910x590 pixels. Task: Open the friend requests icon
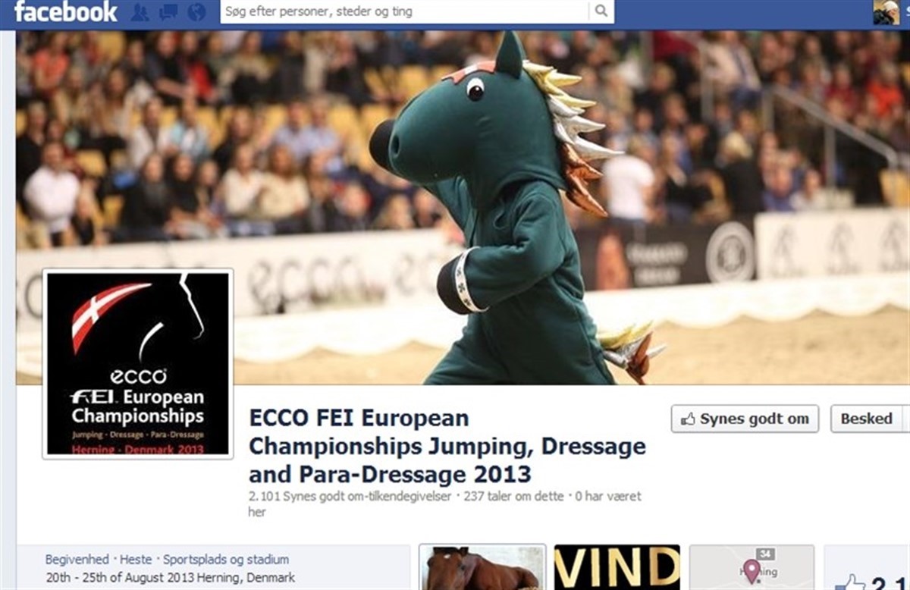[140, 12]
